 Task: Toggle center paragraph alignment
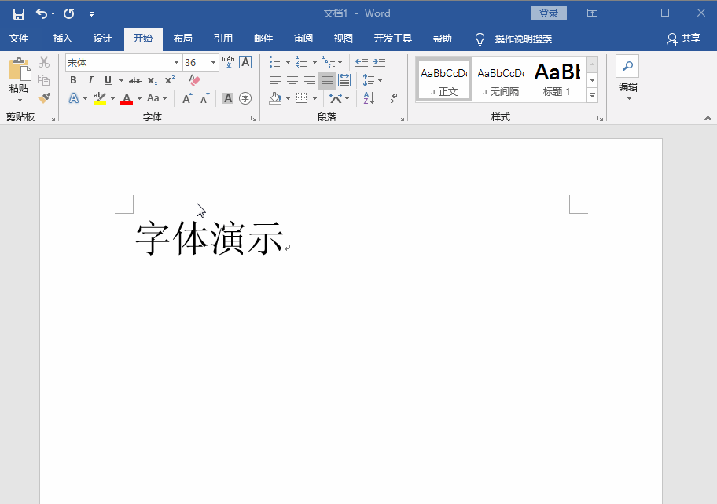(292, 80)
